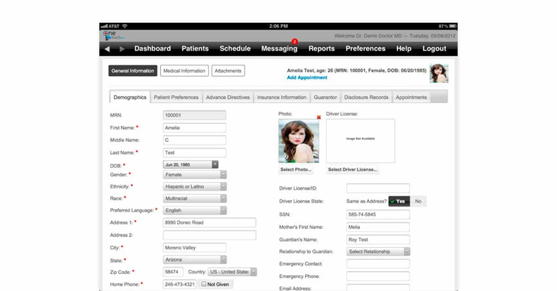Click the Add Appointment link
557x291 pixels.
pyautogui.click(x=307, y=77)
